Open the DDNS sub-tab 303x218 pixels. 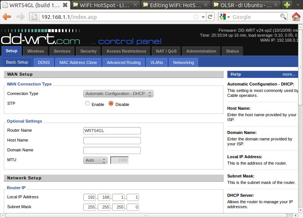(44, 62)
